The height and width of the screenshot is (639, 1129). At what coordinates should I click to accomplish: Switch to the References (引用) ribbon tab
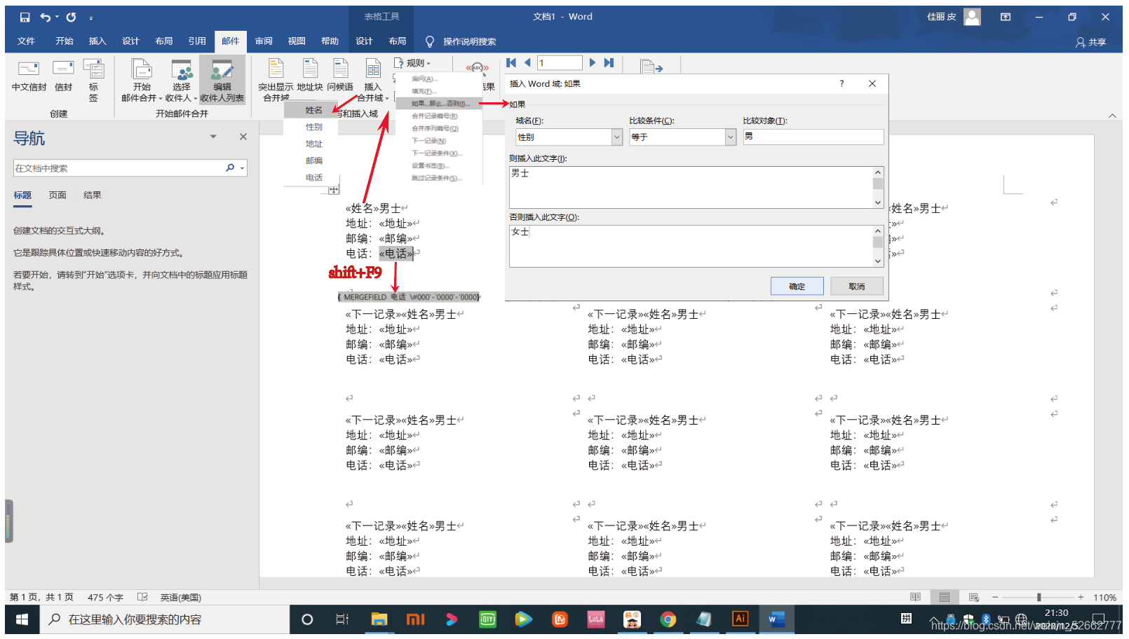(x=197, y=41)
